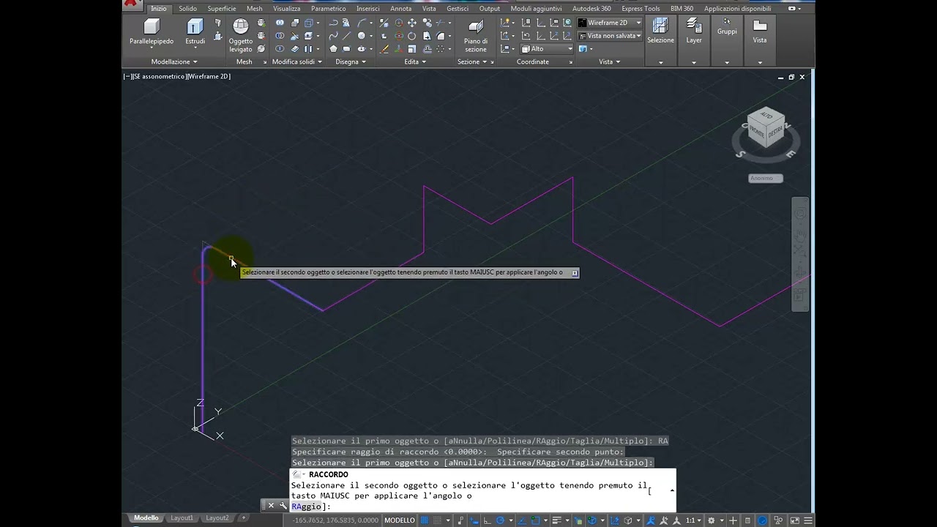Expand the Edita panel
The height and width of the screenshot is (527, 937).
[415, 61]
